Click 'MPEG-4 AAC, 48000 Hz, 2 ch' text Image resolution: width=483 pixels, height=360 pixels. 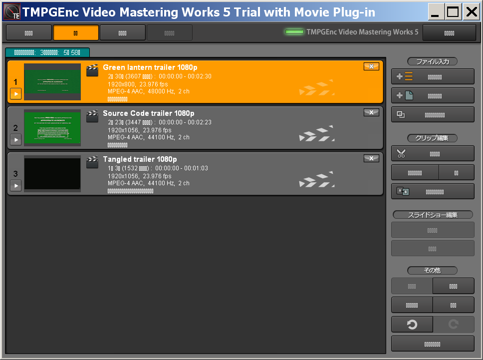(x=149, y=91)
